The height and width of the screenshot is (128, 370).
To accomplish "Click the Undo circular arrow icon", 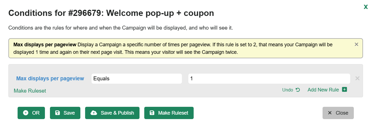I will (x=298, y=90).
